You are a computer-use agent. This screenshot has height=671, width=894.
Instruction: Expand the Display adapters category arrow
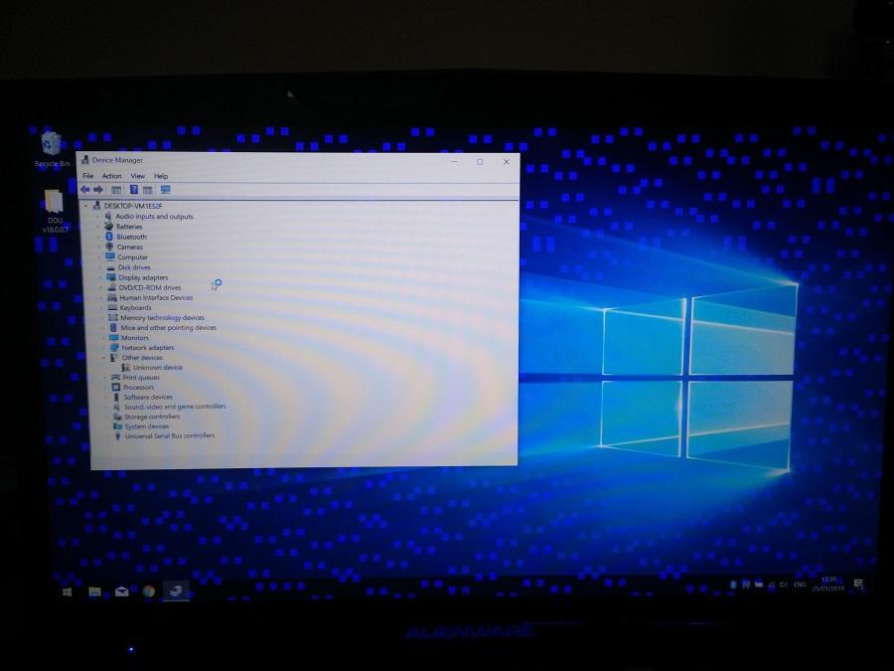101,277
